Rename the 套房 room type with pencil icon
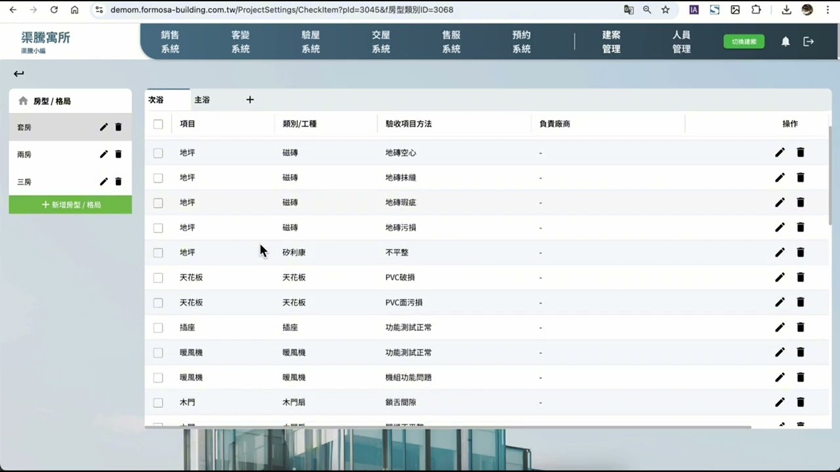Image resolution: width=840 pixels, height=472 pixels. coord(104,127)
